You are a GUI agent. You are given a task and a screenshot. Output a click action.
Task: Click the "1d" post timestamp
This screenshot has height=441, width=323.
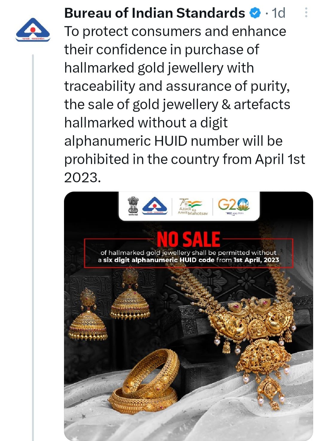[278, 13]
